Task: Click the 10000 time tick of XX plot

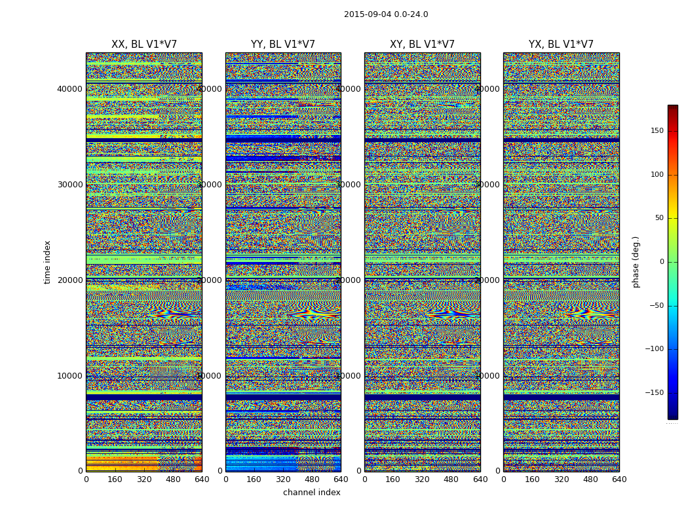Action: (69, 376)
